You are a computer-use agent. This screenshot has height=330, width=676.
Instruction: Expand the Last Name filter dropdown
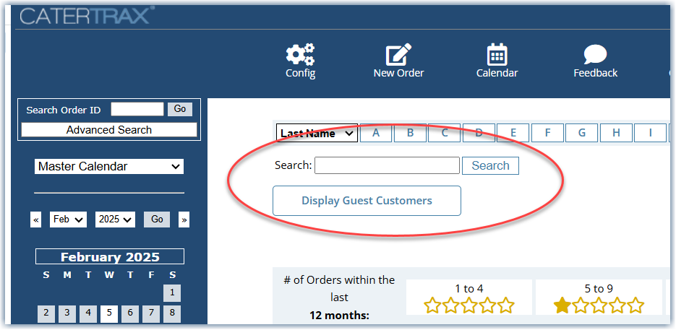tap(317, 133)
